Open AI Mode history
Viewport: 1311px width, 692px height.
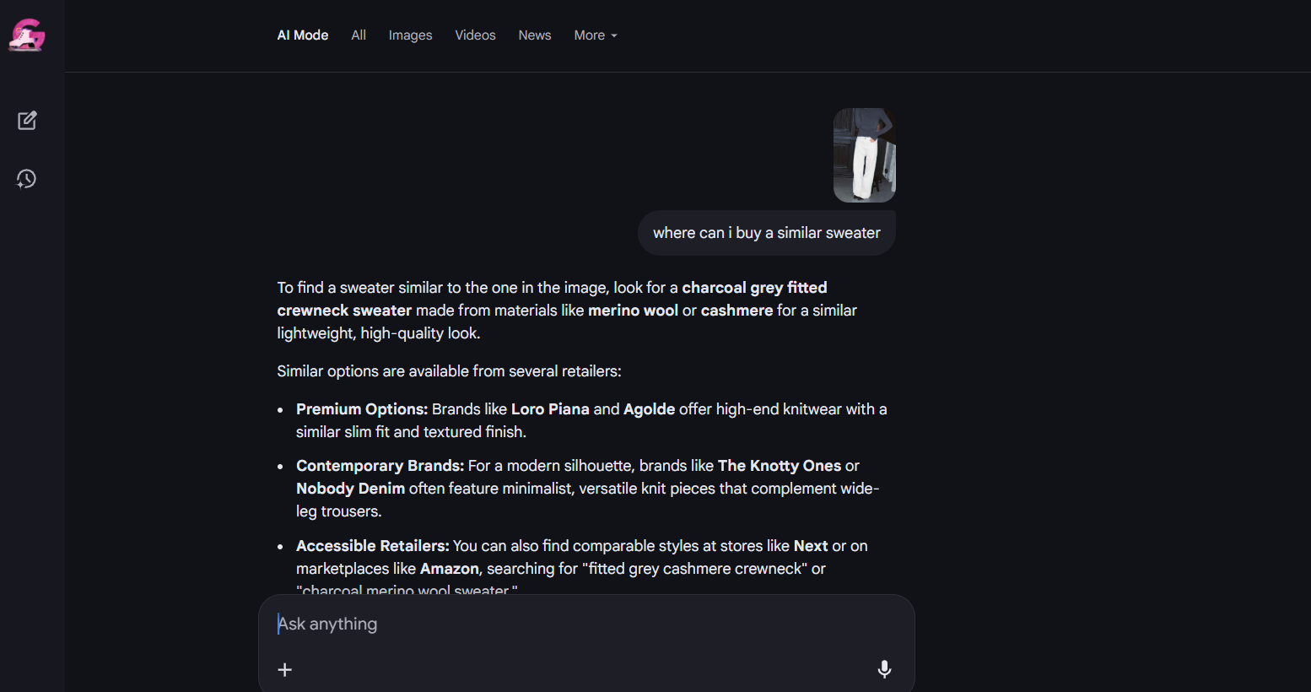27,179
